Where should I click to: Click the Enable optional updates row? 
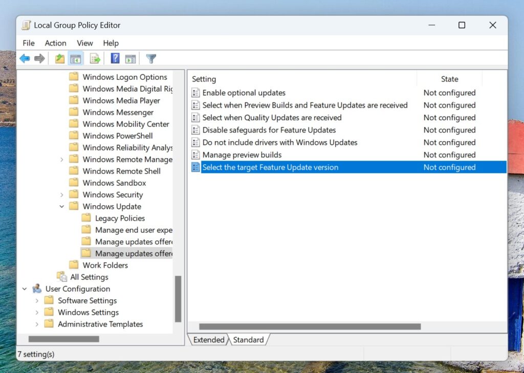[x=243, y=93]
